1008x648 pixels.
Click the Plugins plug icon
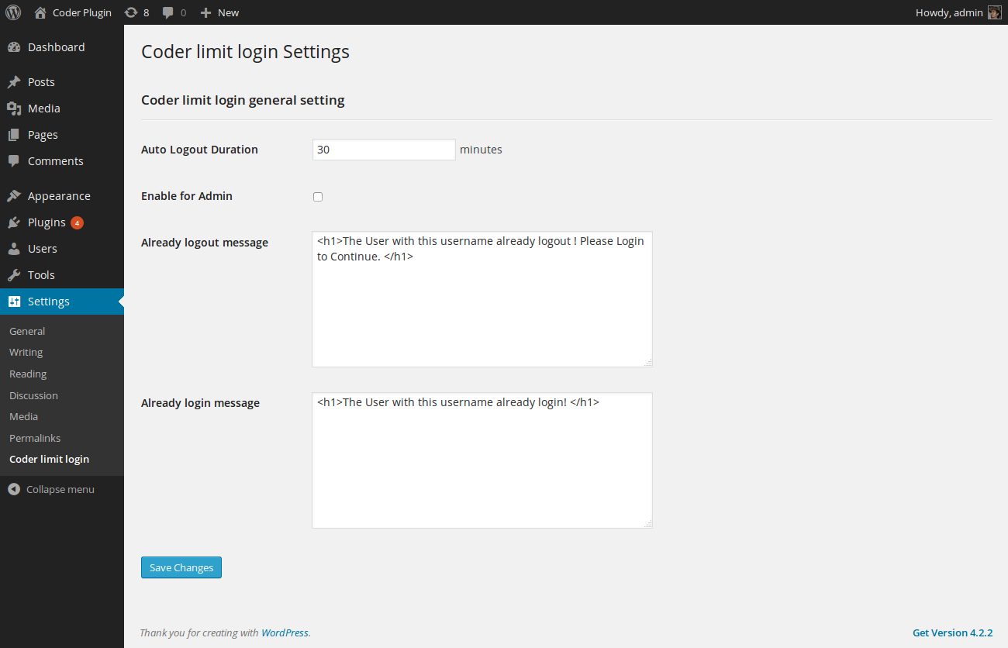coord(14,222)
